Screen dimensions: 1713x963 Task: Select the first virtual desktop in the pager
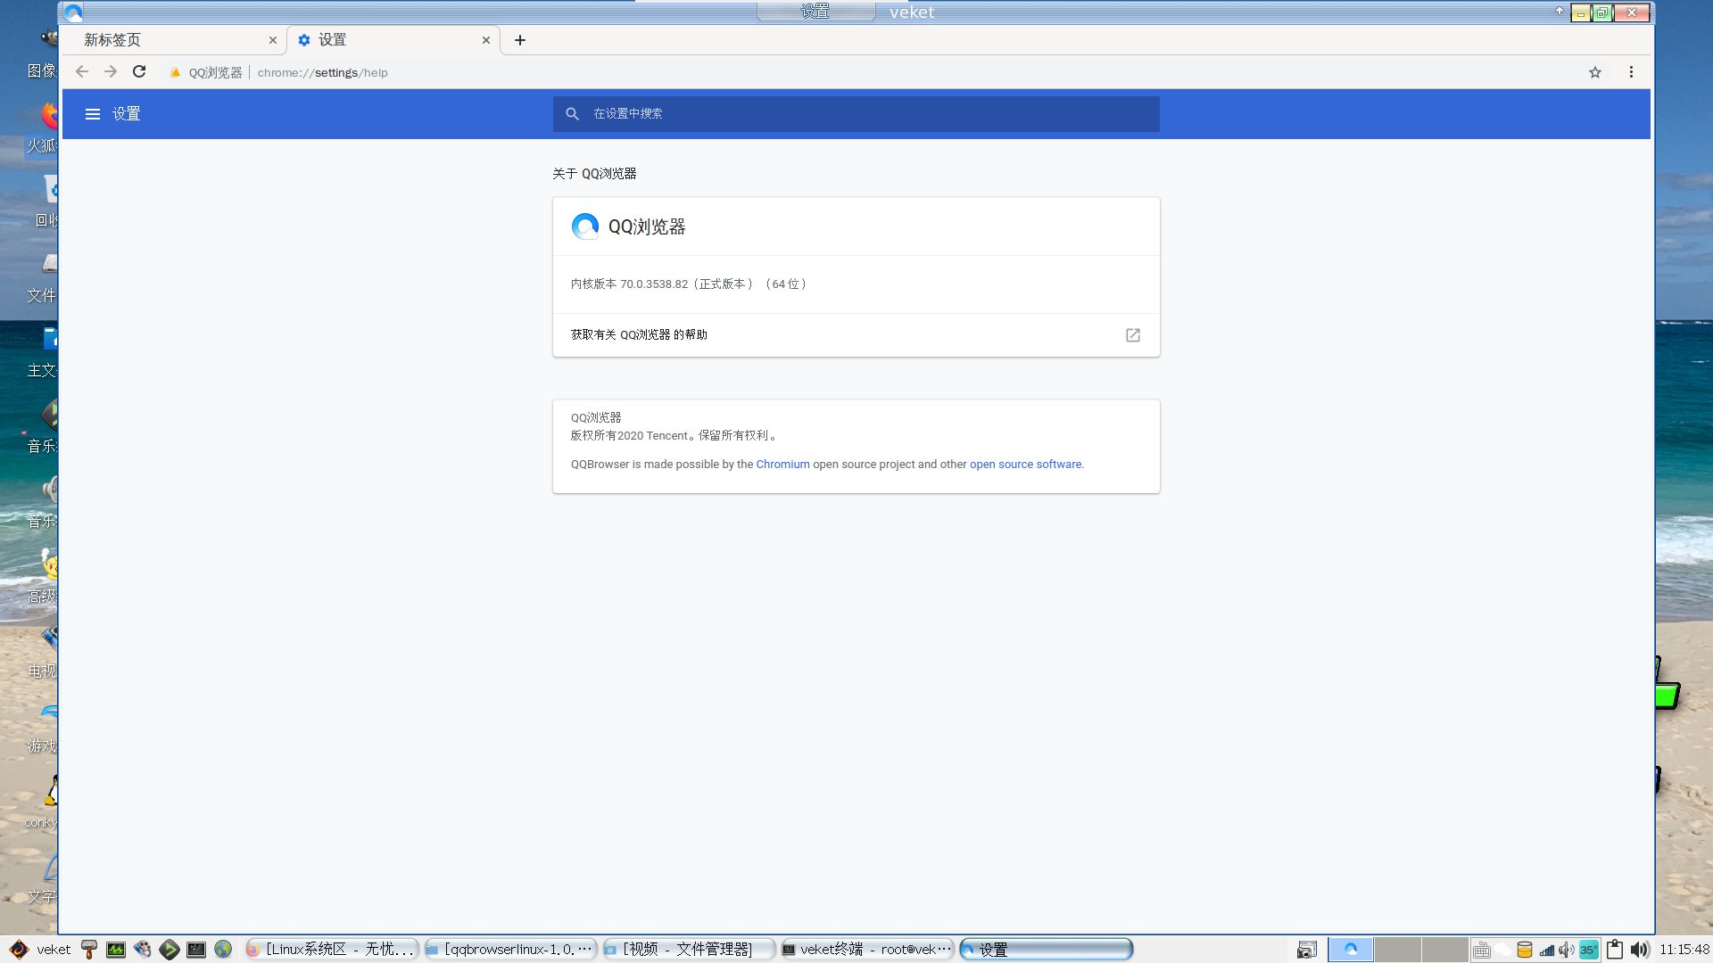coord(1351,950)
